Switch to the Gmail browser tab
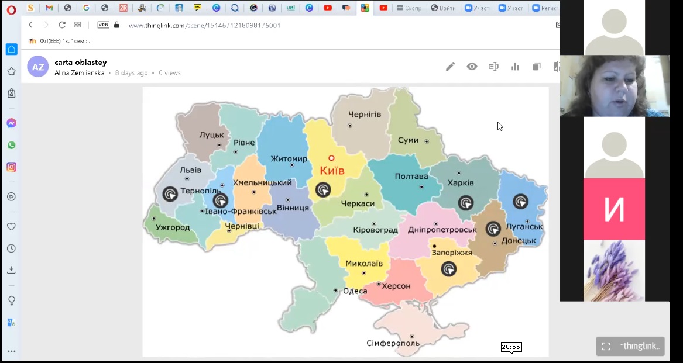 click(x=49, y=8)
